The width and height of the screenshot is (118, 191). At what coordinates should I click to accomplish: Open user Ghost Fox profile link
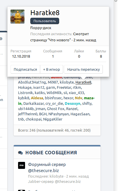[x=56, y=109]
